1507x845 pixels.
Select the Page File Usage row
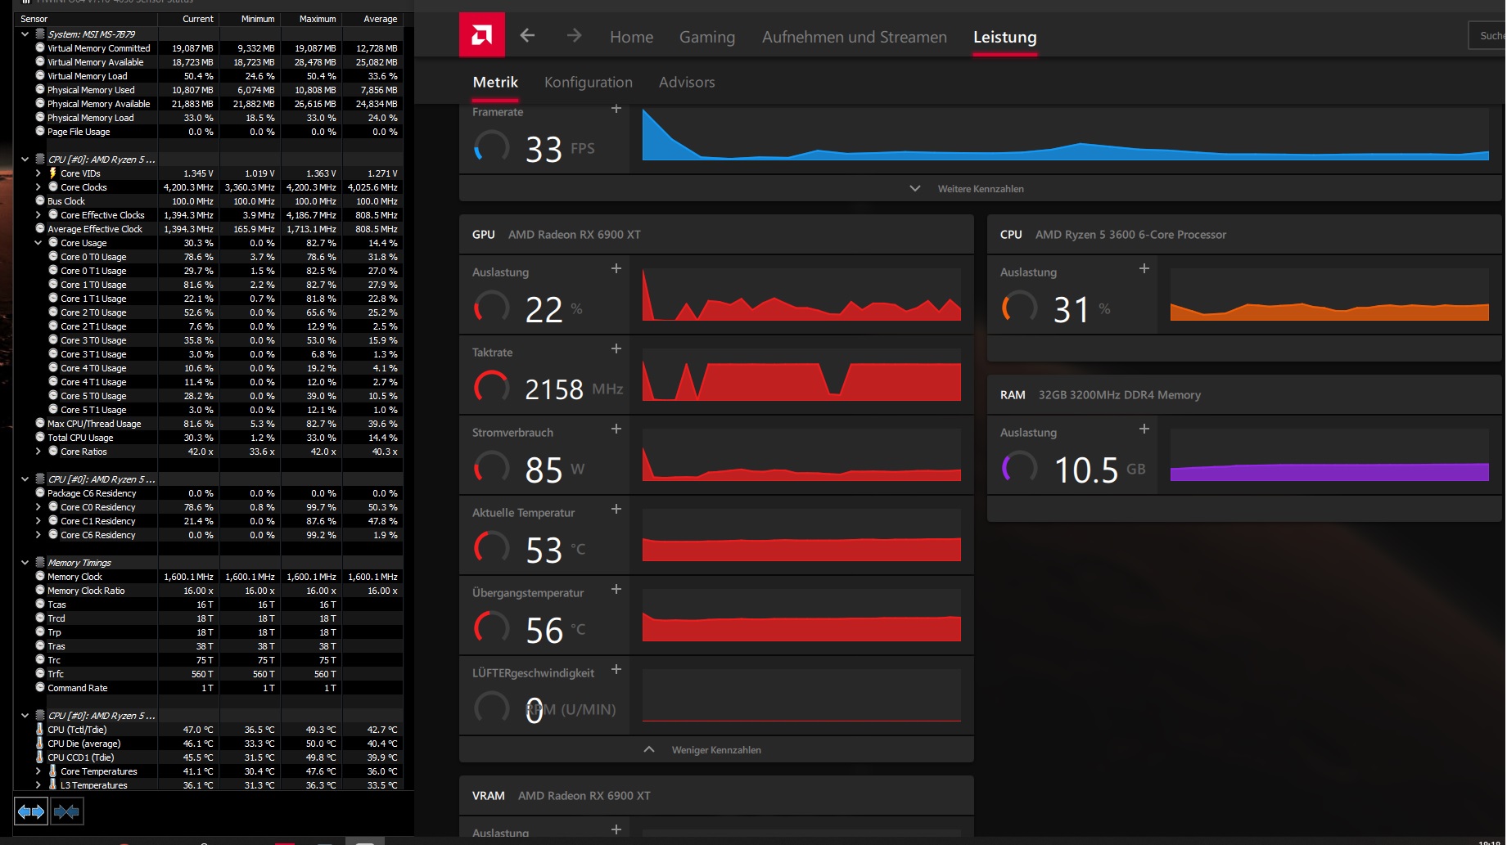coord(209,132)
